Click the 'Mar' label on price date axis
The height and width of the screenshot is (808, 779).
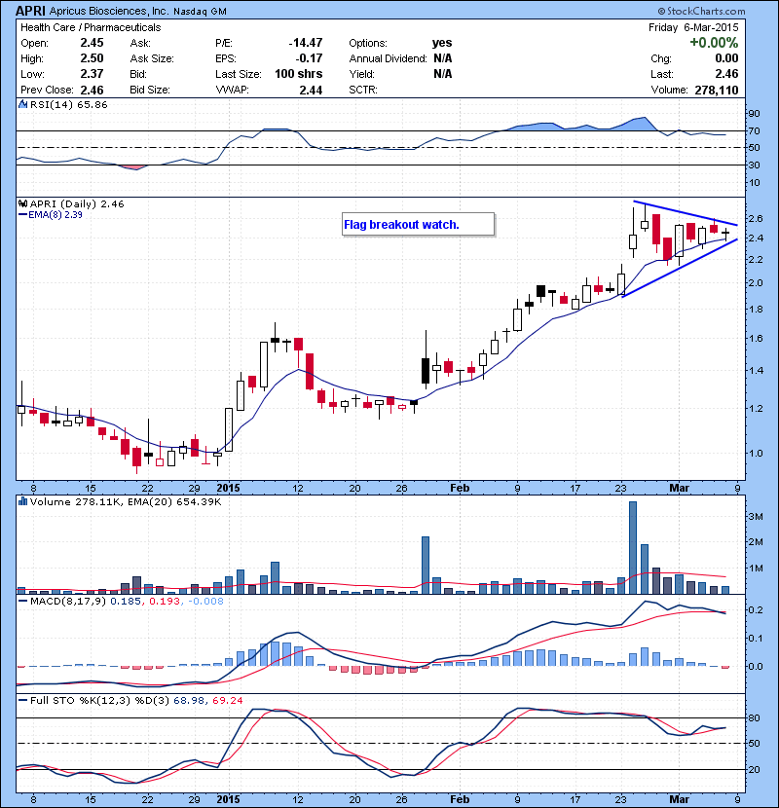click(x=678, y=488)
